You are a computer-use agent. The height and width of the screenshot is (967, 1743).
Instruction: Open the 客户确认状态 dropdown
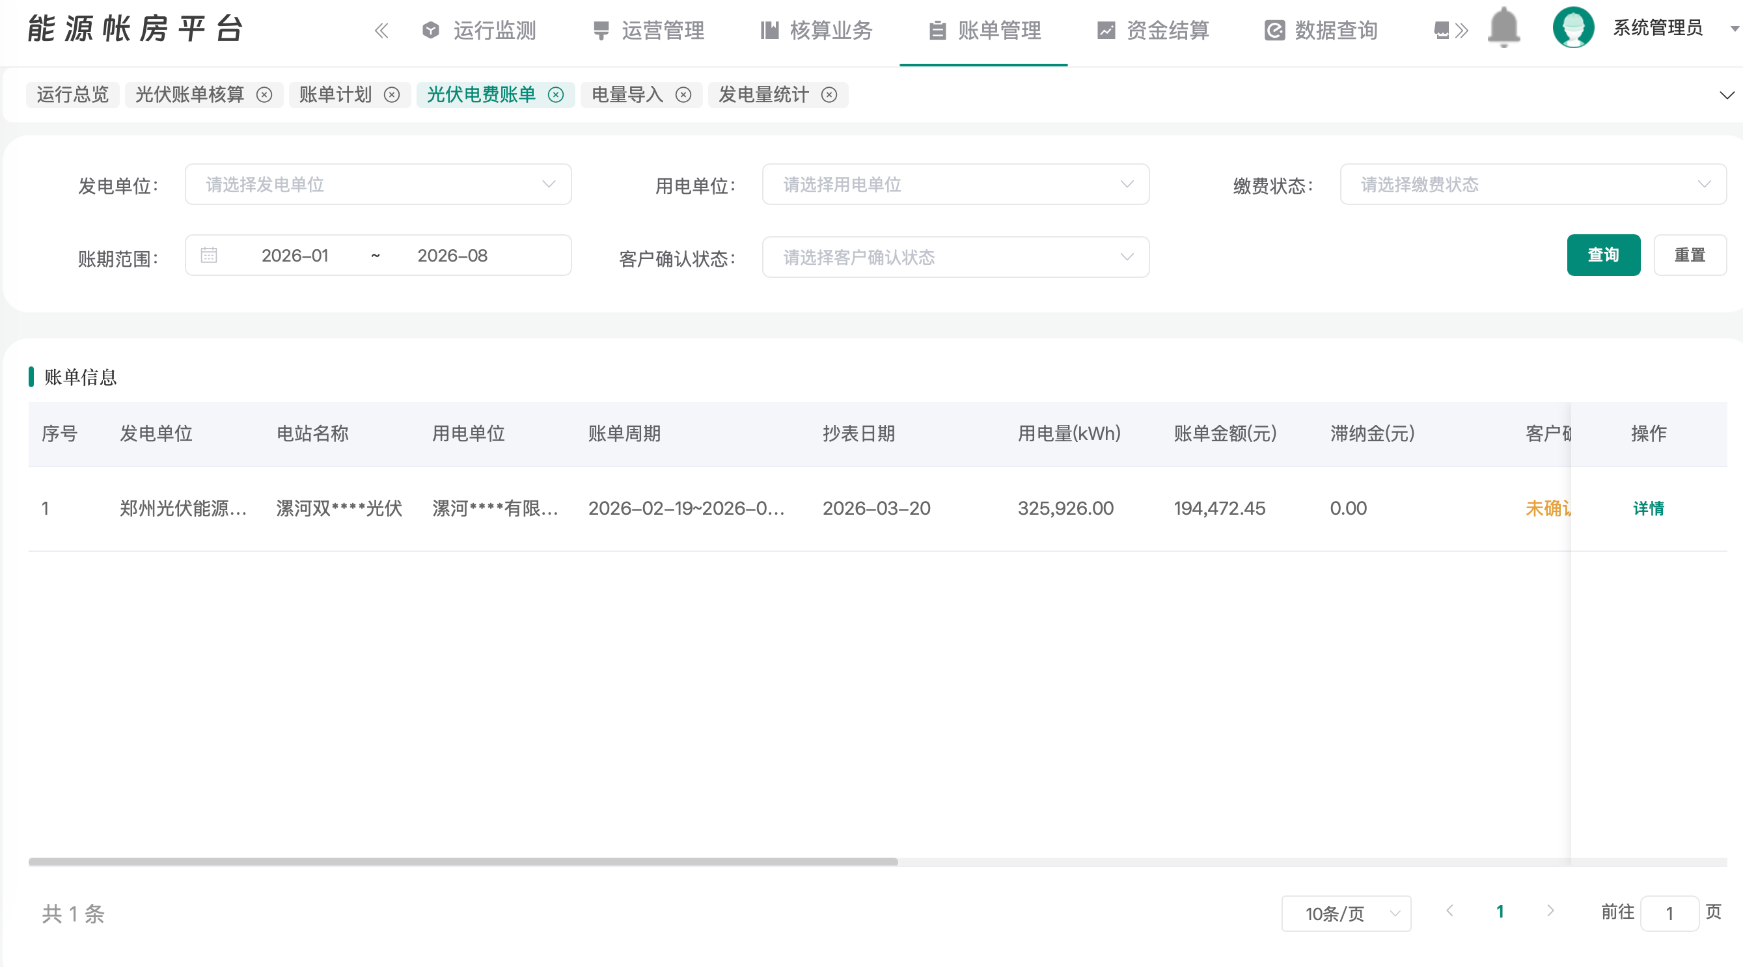(955, 257)
